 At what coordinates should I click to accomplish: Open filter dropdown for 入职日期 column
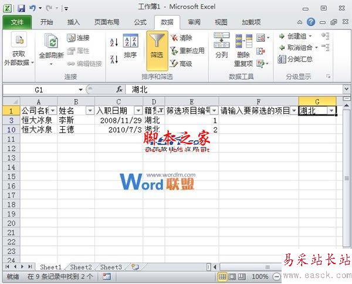click(138, 110)
